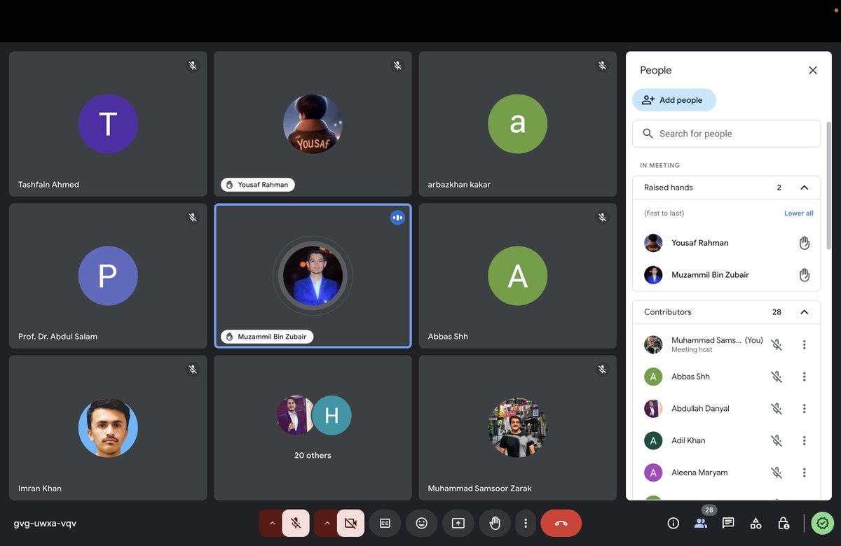Lower Muzammil Bin Zubair's raised hand
This screenshot has width=841, height=546.
click(805, 275)
